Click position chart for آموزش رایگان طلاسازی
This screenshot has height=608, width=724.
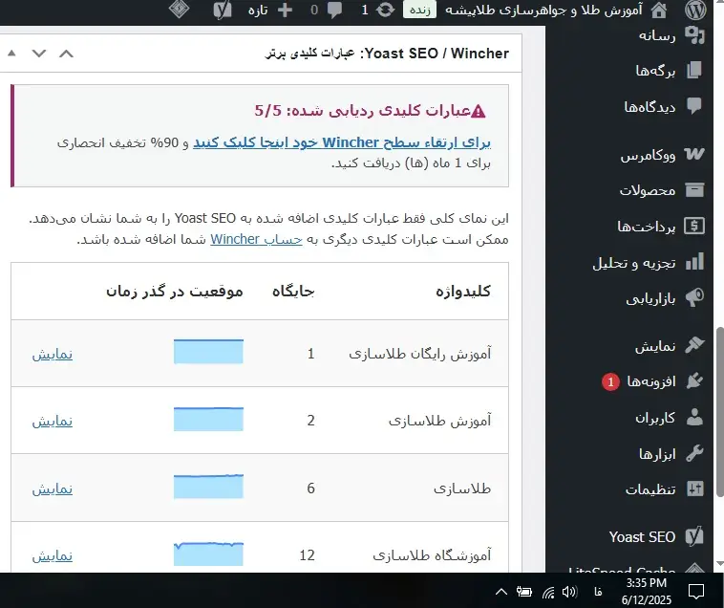pos(208,352)
